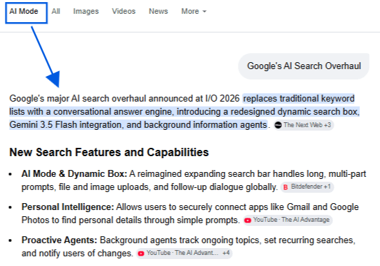Click the red Bitdefender B icon

tap(286, 187)
